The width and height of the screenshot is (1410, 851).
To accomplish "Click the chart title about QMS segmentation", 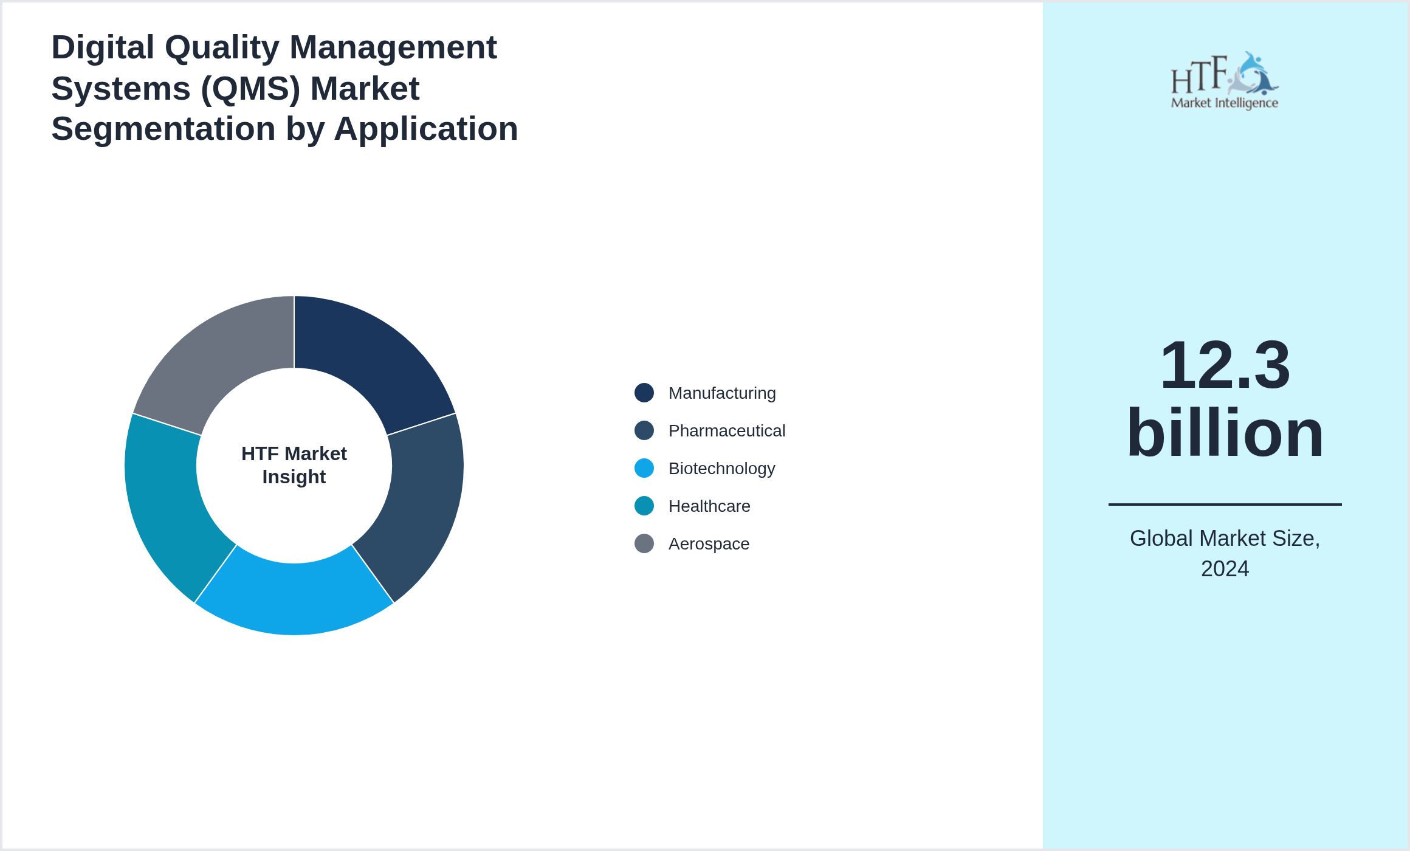I will (x=286, y=88).
